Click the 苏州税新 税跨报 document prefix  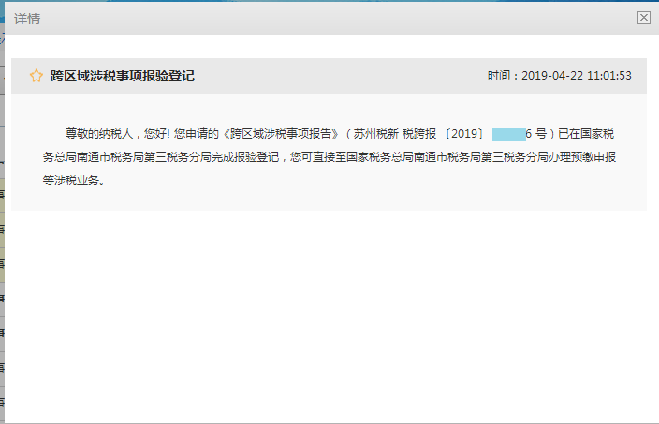tap(392, 134)
